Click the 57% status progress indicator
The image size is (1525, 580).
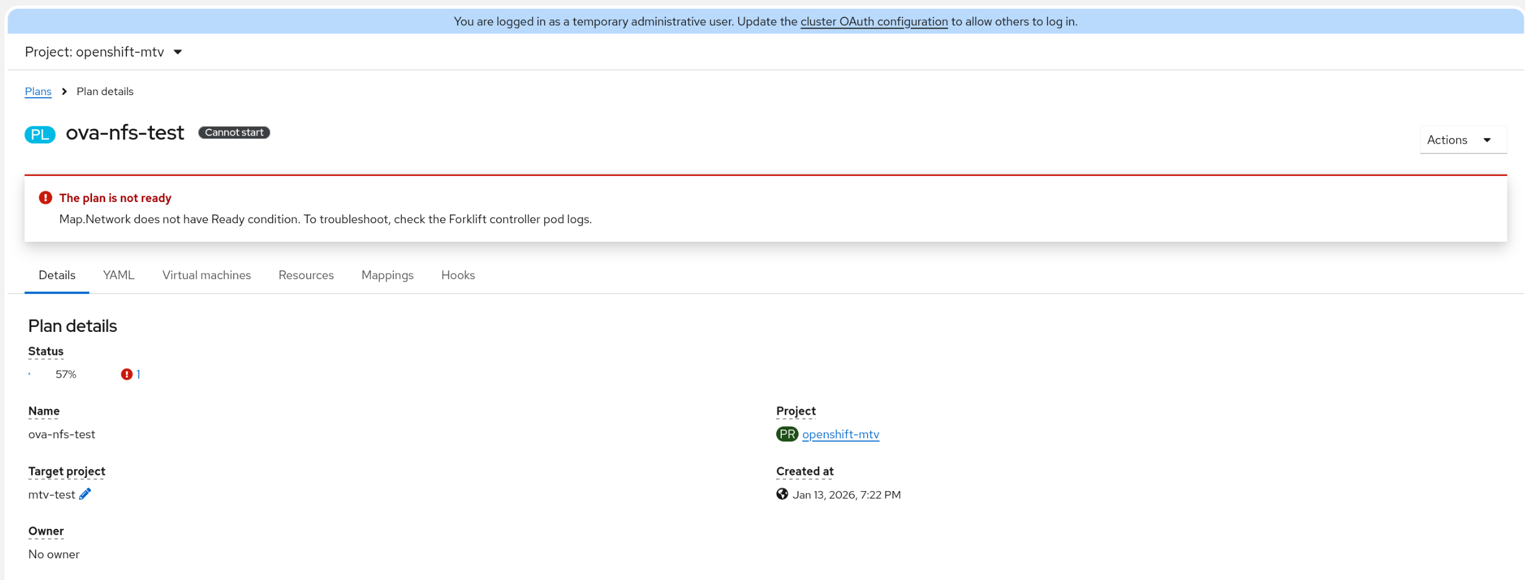pyautogui.click(x=65, y=374)
